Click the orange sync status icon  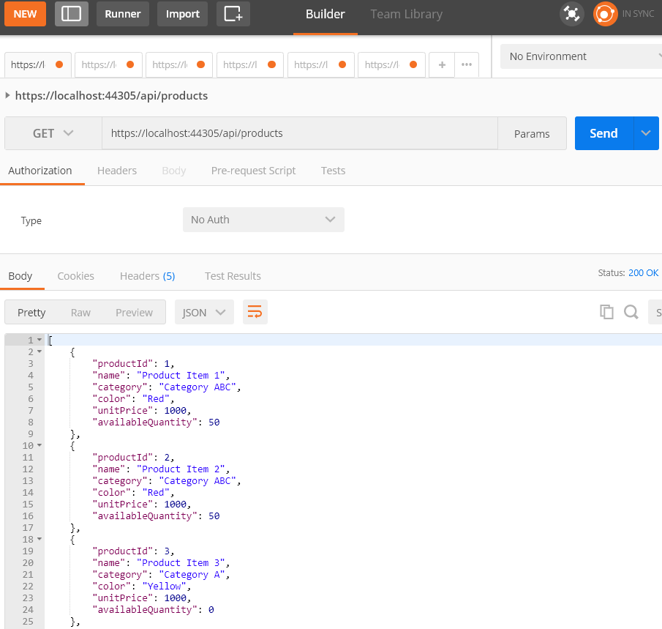(x=605, y=14)
